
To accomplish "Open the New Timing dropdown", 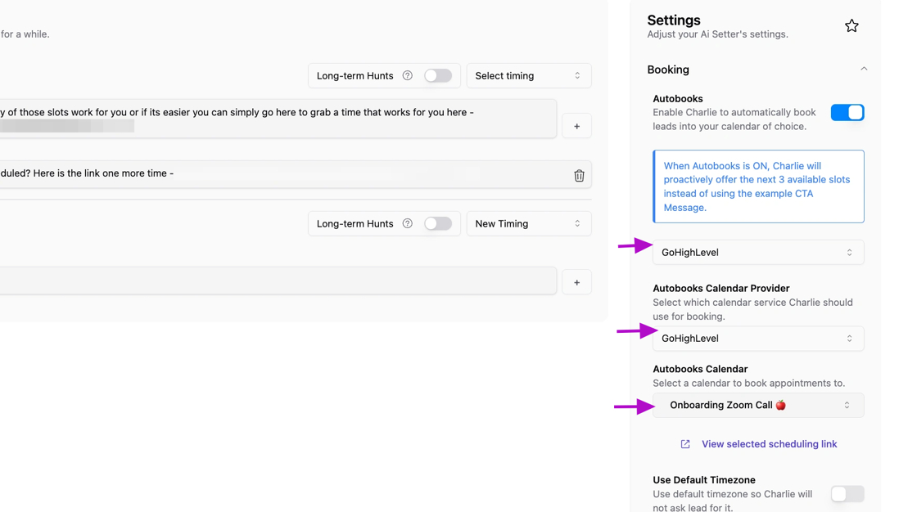I will tap(529, 223).
